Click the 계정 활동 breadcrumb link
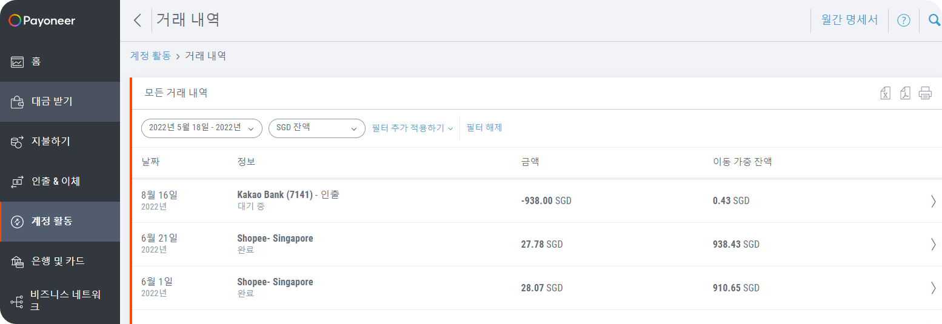The width and height of the screenshot is (942, 324). pos(150,56)
